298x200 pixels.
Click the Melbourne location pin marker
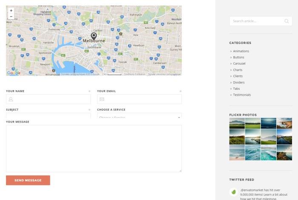tap(94, 36)
